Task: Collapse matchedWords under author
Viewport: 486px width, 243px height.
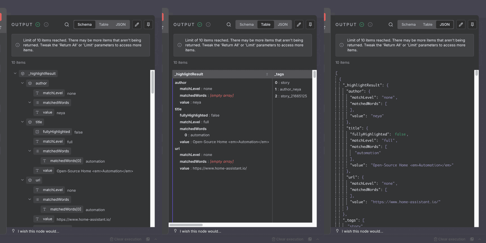Action: tap(30, 102)
